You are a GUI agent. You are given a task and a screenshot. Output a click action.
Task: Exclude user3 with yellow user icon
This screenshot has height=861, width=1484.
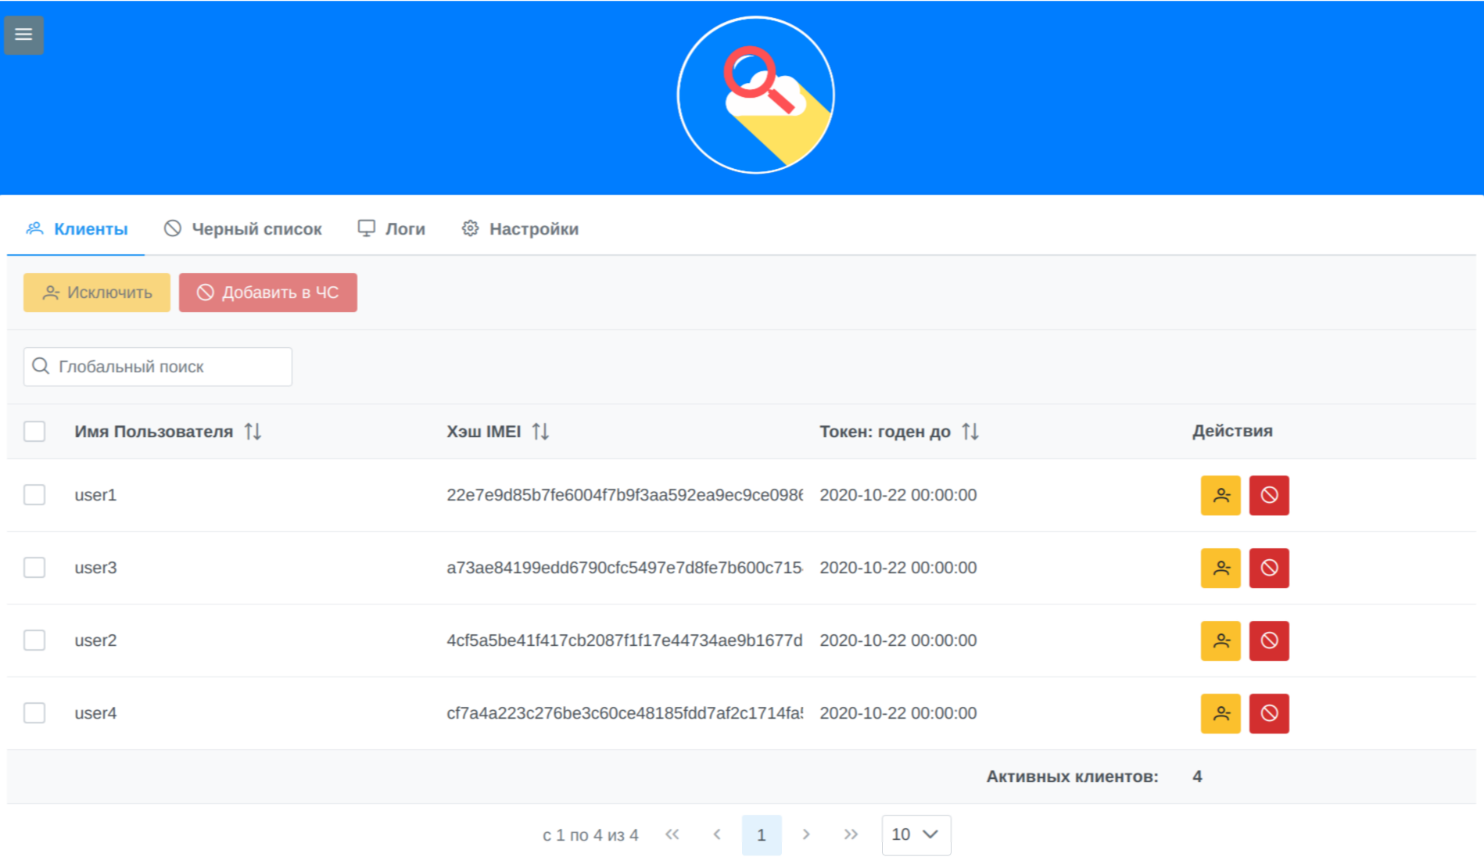1221,568
